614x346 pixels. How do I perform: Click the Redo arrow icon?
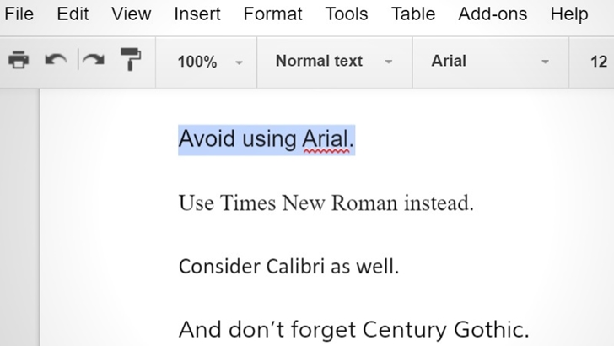pos(94,60)
